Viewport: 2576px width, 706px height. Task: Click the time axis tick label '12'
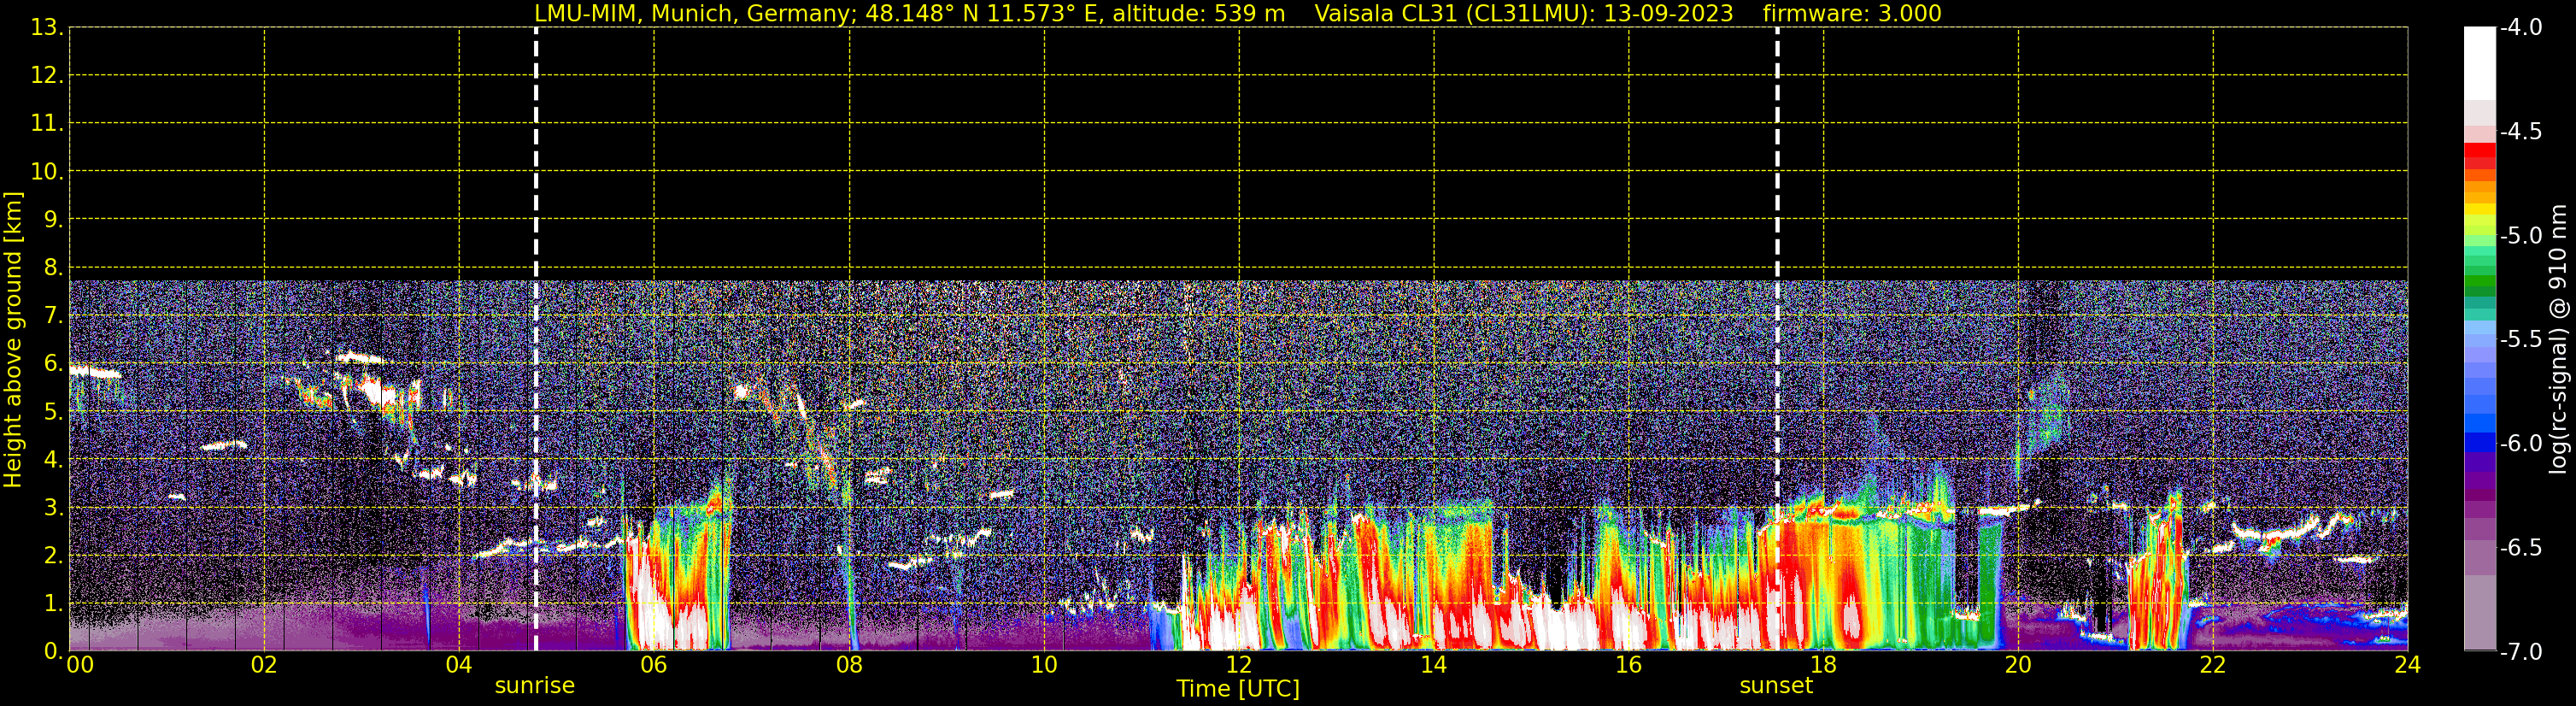tap(1239, 665)
